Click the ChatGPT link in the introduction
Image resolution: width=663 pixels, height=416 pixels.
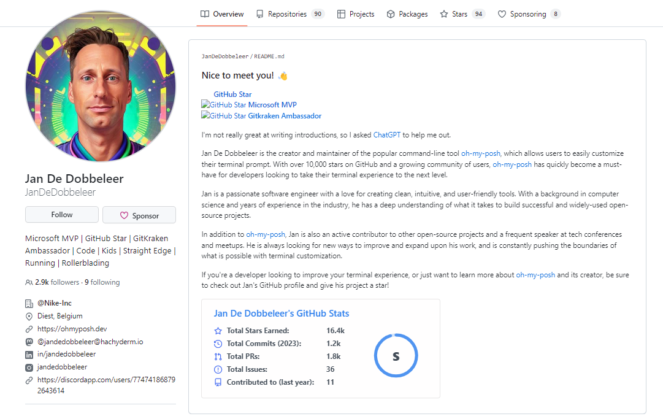pyautogui.click(x=386, y=134)
